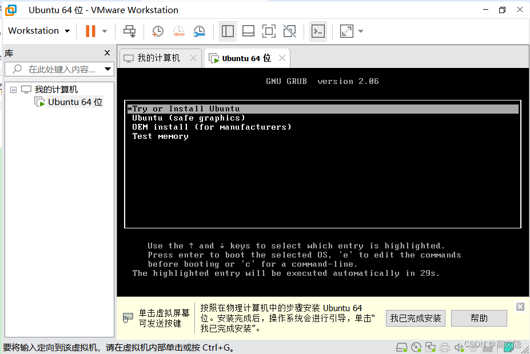This screenshot has height=354, width=530.
Task: Toggle the thumbnail bar view icon
Action: click(x=249, y=31)
